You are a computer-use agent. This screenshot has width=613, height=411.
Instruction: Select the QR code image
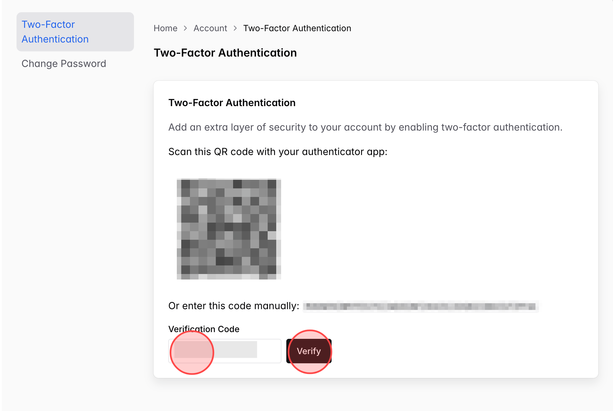tap(229, 229)
